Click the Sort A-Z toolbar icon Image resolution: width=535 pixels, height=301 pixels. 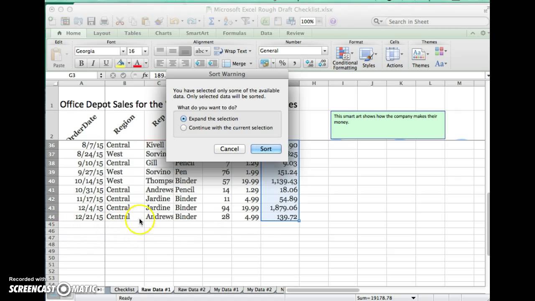(228, 21)
